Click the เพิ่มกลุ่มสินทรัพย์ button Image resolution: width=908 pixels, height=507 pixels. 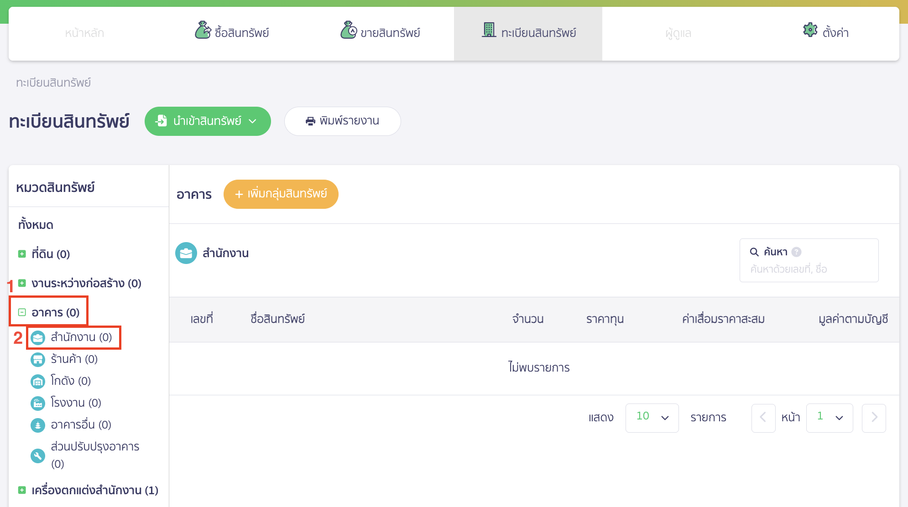(281, 194)
